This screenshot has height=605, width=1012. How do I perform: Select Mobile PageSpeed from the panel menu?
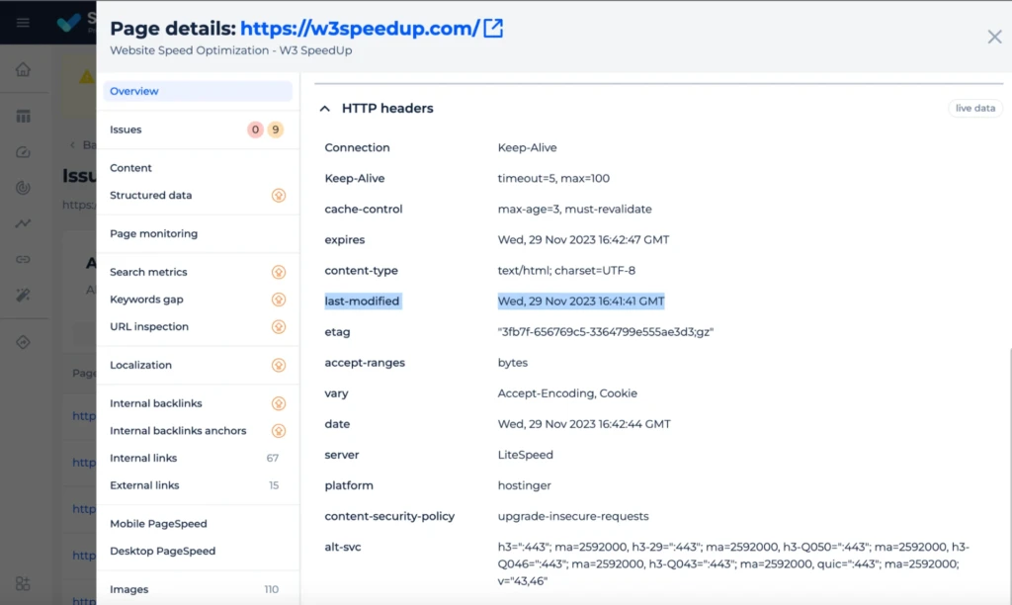point(159,523)
